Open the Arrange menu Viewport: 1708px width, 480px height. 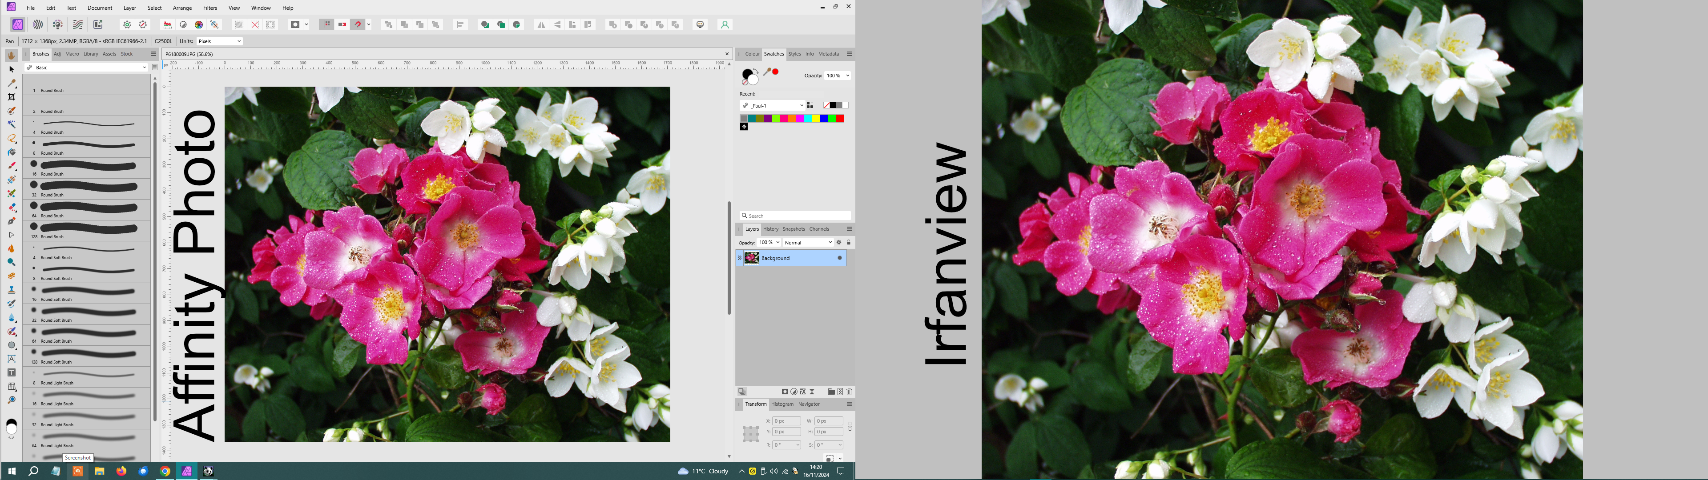182,8
